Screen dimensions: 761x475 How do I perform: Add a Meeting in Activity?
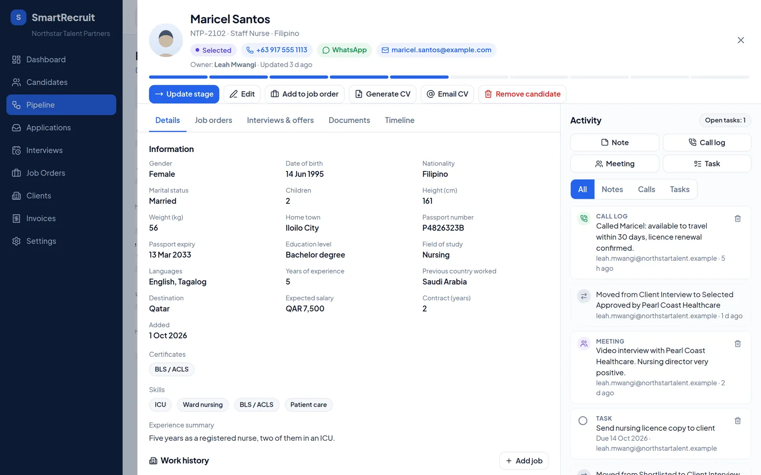coord(615,164)
